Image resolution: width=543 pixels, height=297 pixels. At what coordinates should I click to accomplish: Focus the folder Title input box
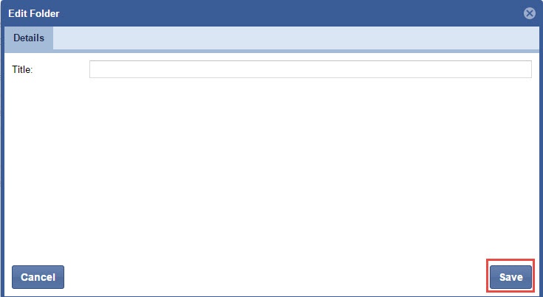tap(310, 69)
